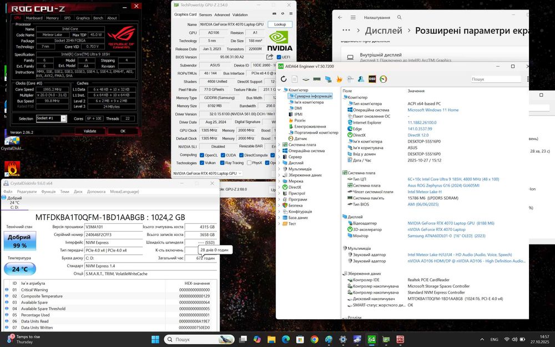Open Microsoft Edge from the taskbar
This screenshot has width=555, height=347.
coord(286,339)
